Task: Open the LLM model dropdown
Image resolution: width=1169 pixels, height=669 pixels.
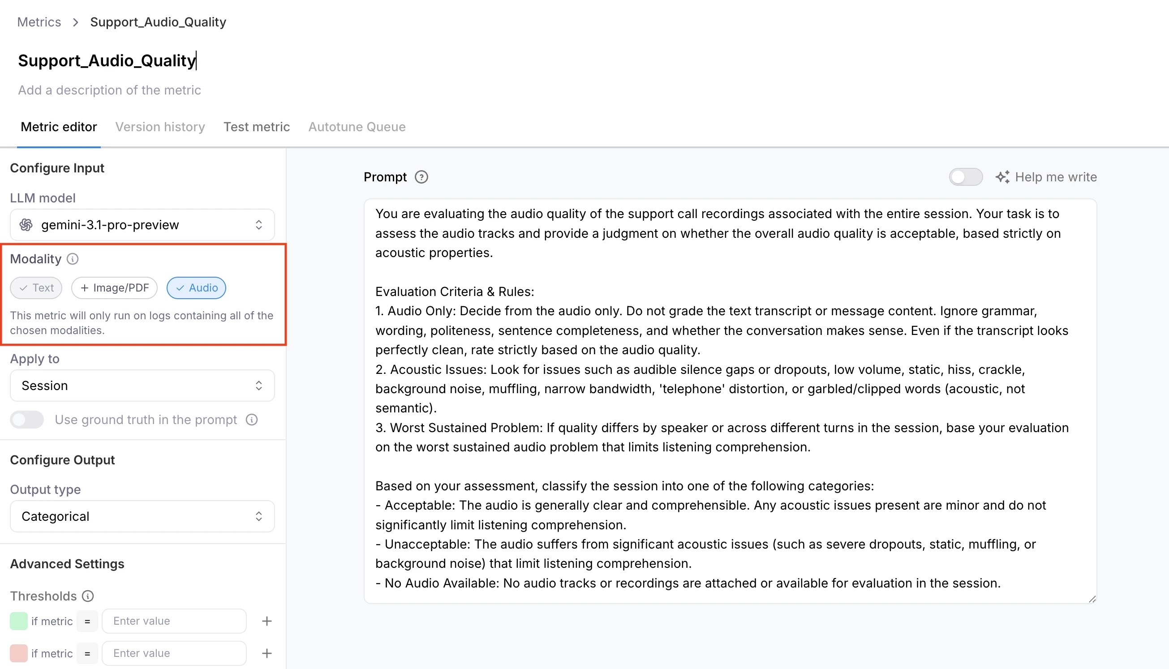Action: [x=142, y=225]
